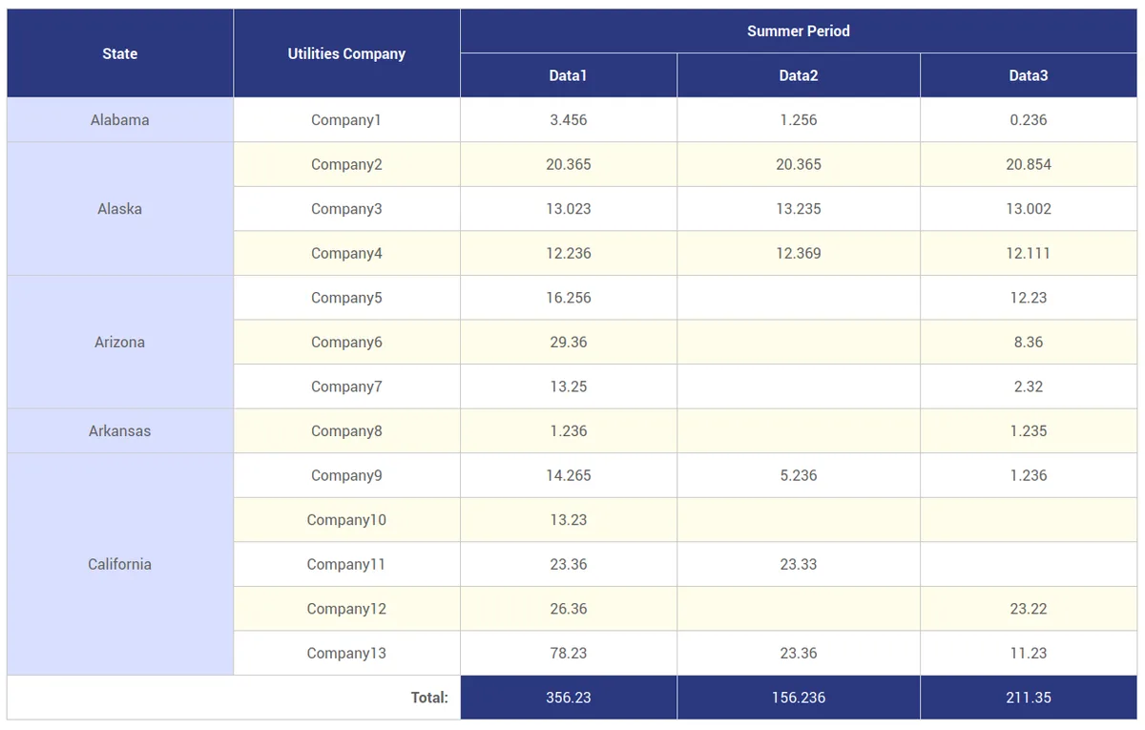Screen dimensions: 1145x730
Task: Click the Company10 cell
Action: click(346, 520)
